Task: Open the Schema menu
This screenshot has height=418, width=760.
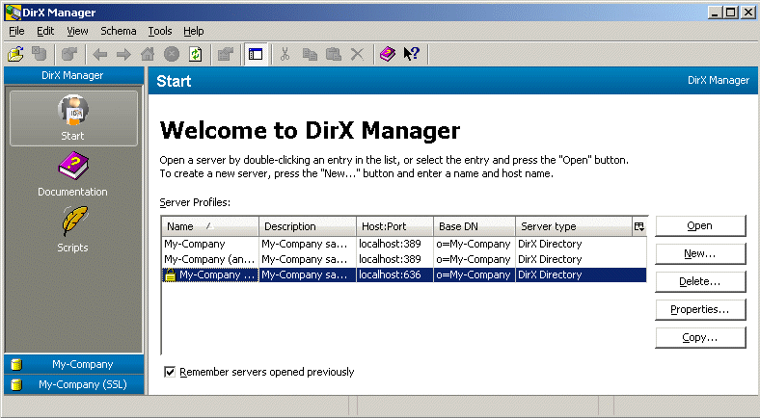Action: pyautogui.click(x=119, y=31)
